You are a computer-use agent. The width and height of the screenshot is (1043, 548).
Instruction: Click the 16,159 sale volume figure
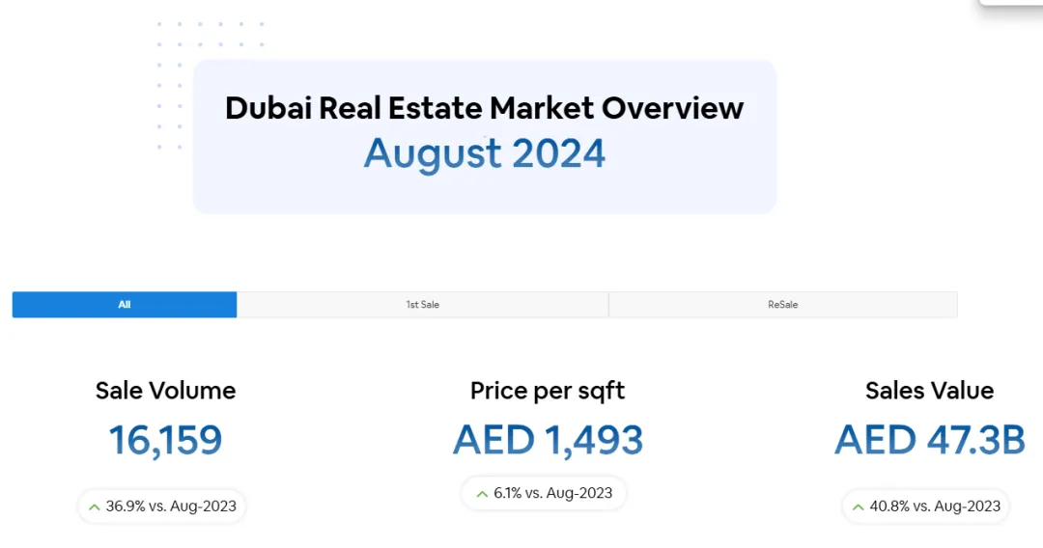click(166, 440)
